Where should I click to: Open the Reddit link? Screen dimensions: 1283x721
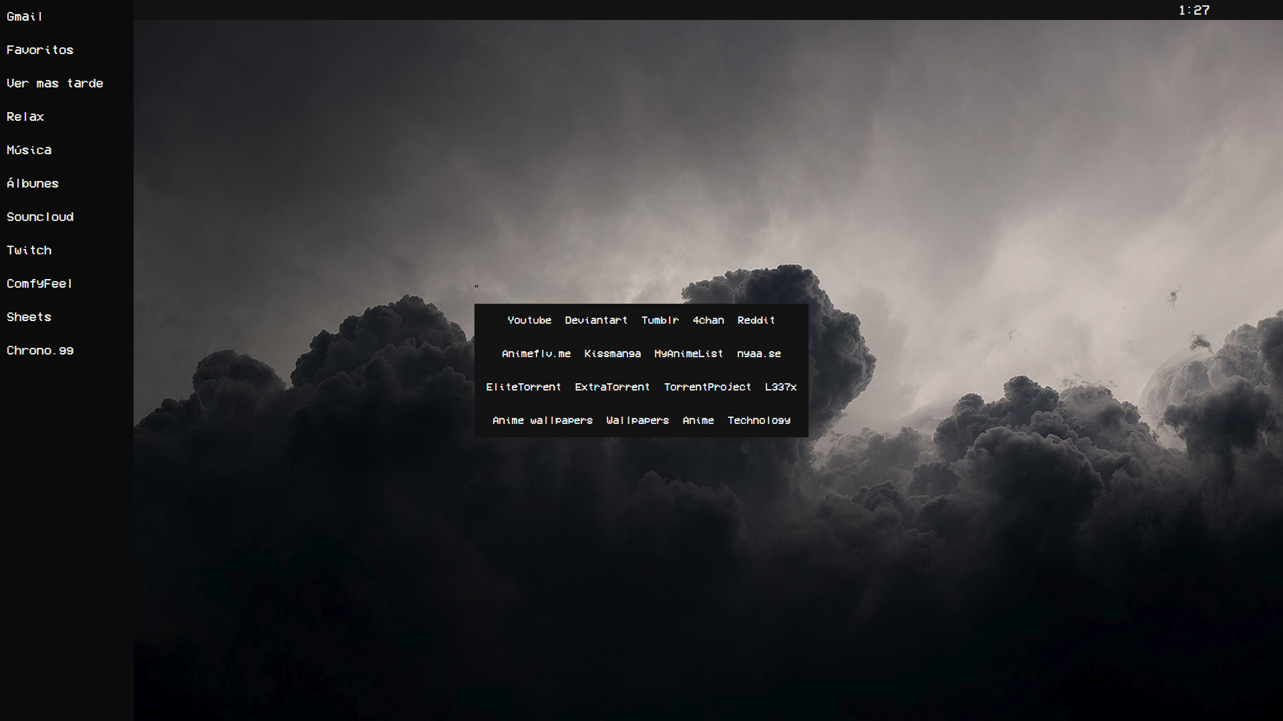pyautogui.click(x=756, y=320)
